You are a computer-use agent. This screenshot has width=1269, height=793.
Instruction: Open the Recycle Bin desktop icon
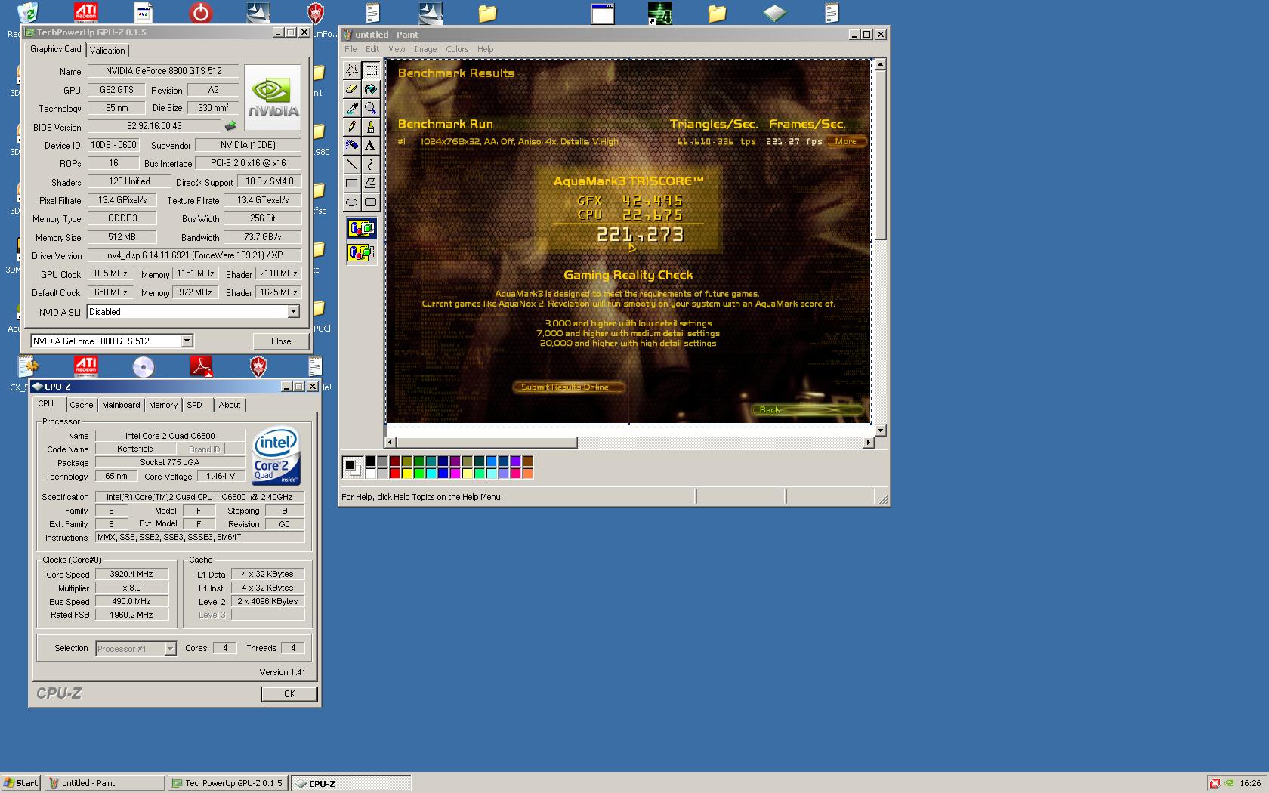point(28,12)
